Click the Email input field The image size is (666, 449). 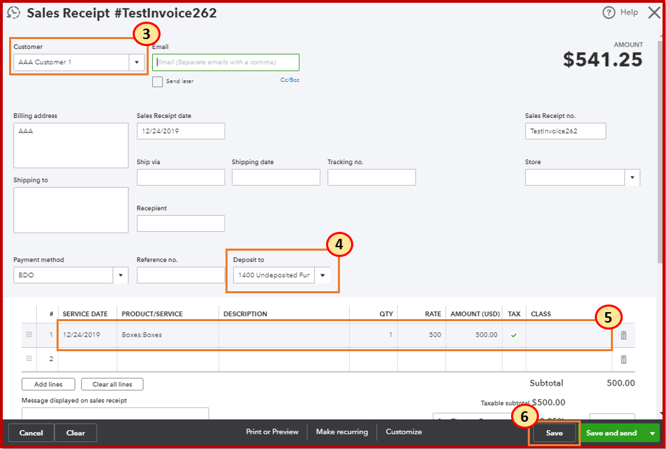coord(225,62)
